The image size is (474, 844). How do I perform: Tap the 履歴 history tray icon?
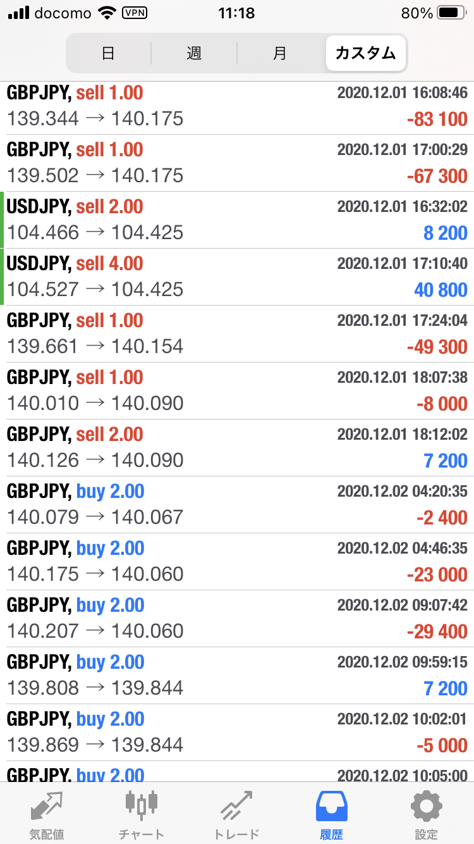coord(331,807)
